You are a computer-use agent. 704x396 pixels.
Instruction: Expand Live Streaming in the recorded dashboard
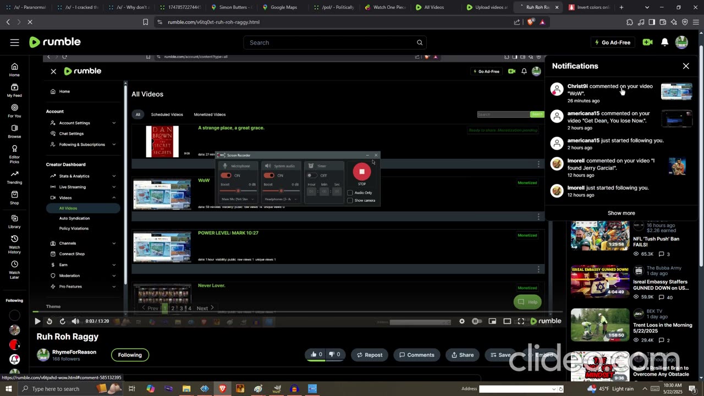114,187
